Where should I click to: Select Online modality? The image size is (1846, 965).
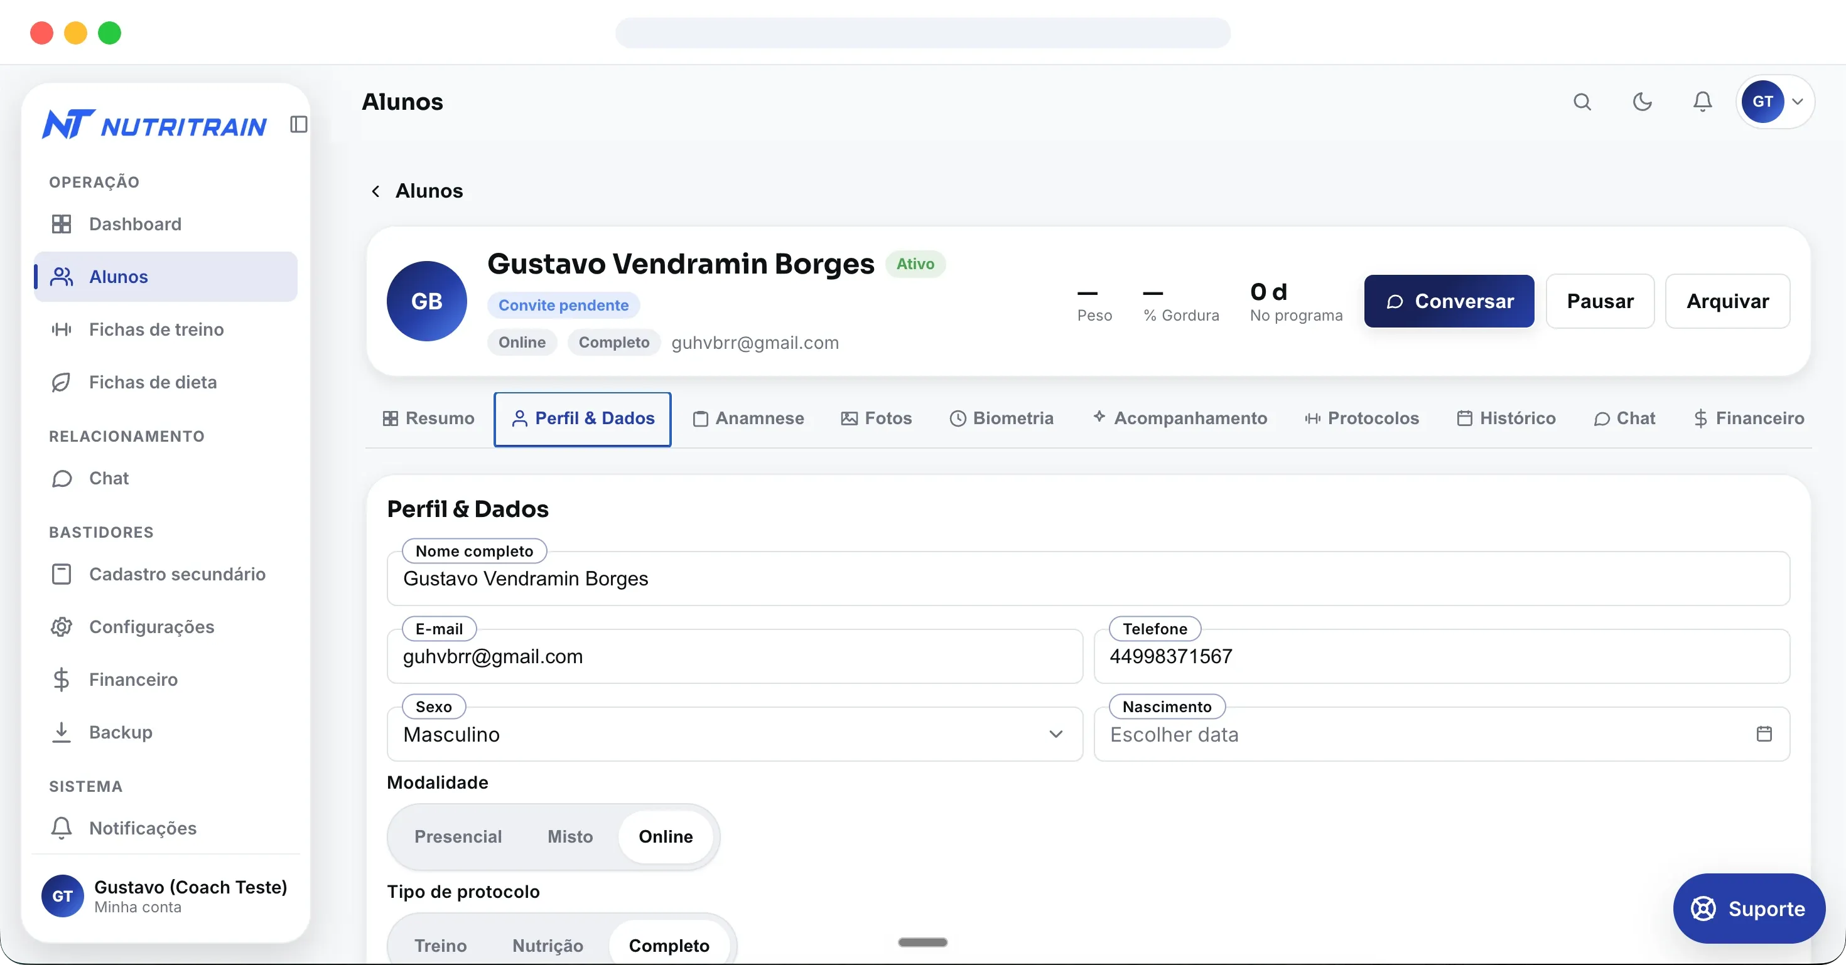[666, 837]
